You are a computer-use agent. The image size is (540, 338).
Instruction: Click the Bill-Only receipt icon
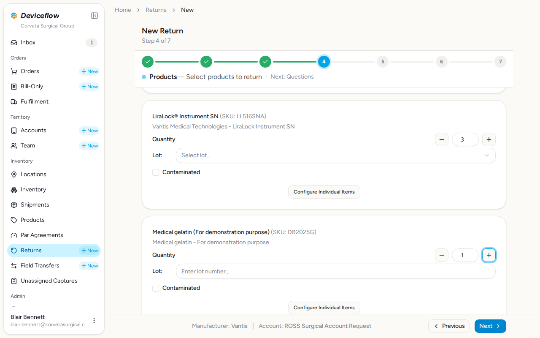point(14,87)
